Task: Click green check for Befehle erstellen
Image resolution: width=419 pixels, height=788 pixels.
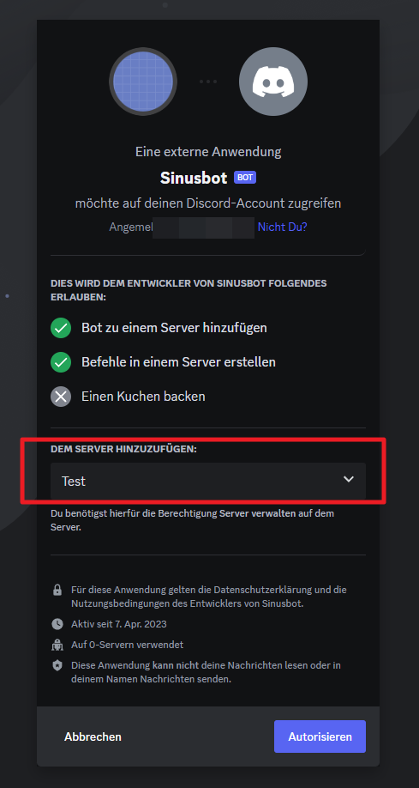Action: pos(61,362)
